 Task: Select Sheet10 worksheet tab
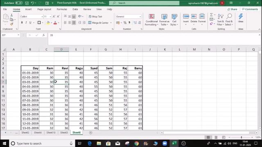click(x=51, y=133)
